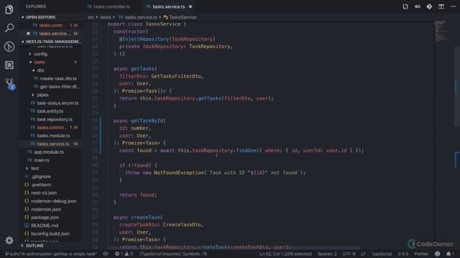The image size is (460, 258).
Task: Expand the config folder
Action: pyautogui.click(x=40, y=54)
